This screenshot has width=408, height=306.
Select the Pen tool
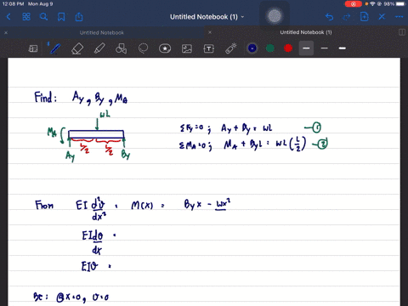[x=55, y=48]
